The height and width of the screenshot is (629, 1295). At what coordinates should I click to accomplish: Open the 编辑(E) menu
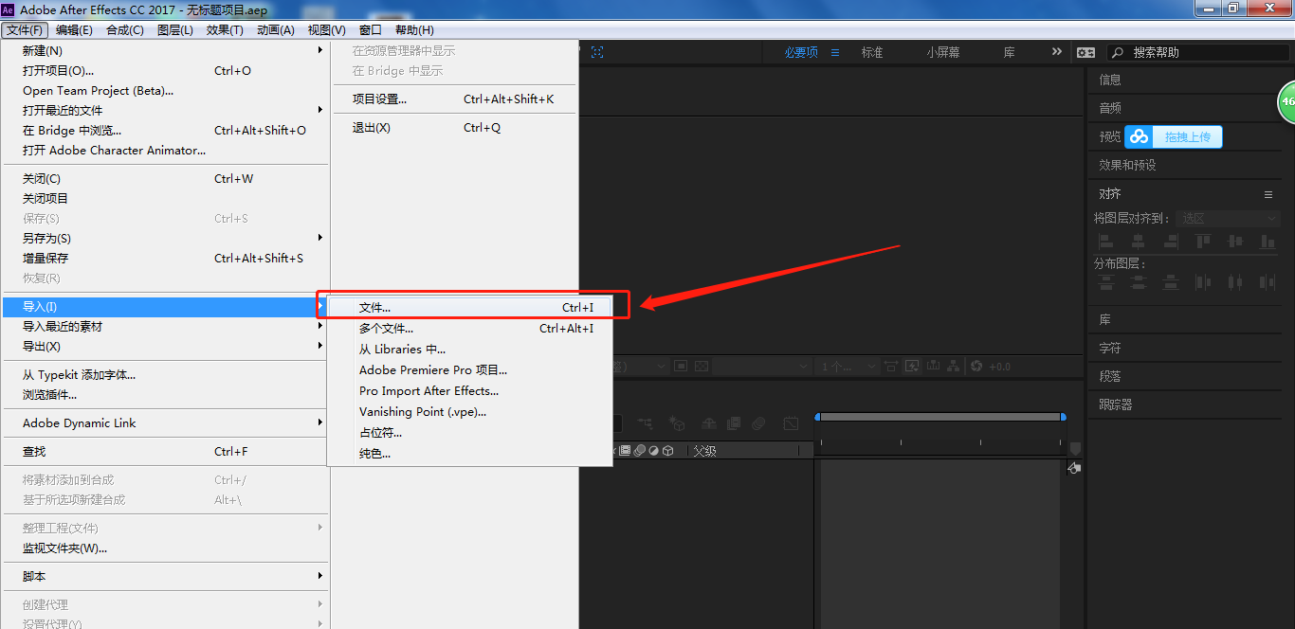(74, 30)
